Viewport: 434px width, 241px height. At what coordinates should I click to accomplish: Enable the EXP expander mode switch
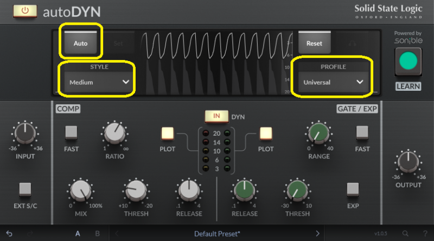[353, 189]
